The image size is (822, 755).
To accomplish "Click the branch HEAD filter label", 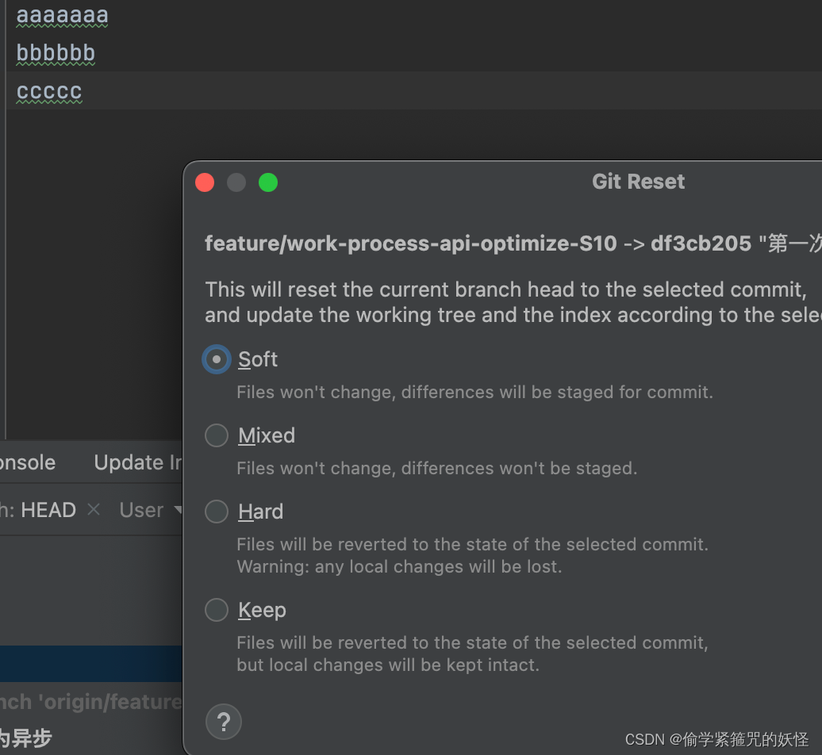I will [x=38, y=510].
